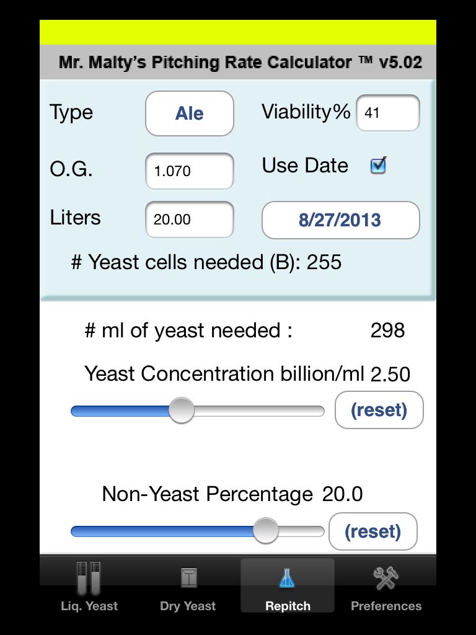Grab the Non-Yeast Percentage slider knob
This screenshot has height=635, width=476.
[266, 531]
